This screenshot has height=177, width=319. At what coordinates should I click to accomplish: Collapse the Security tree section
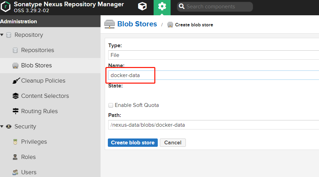pos(2,126)
